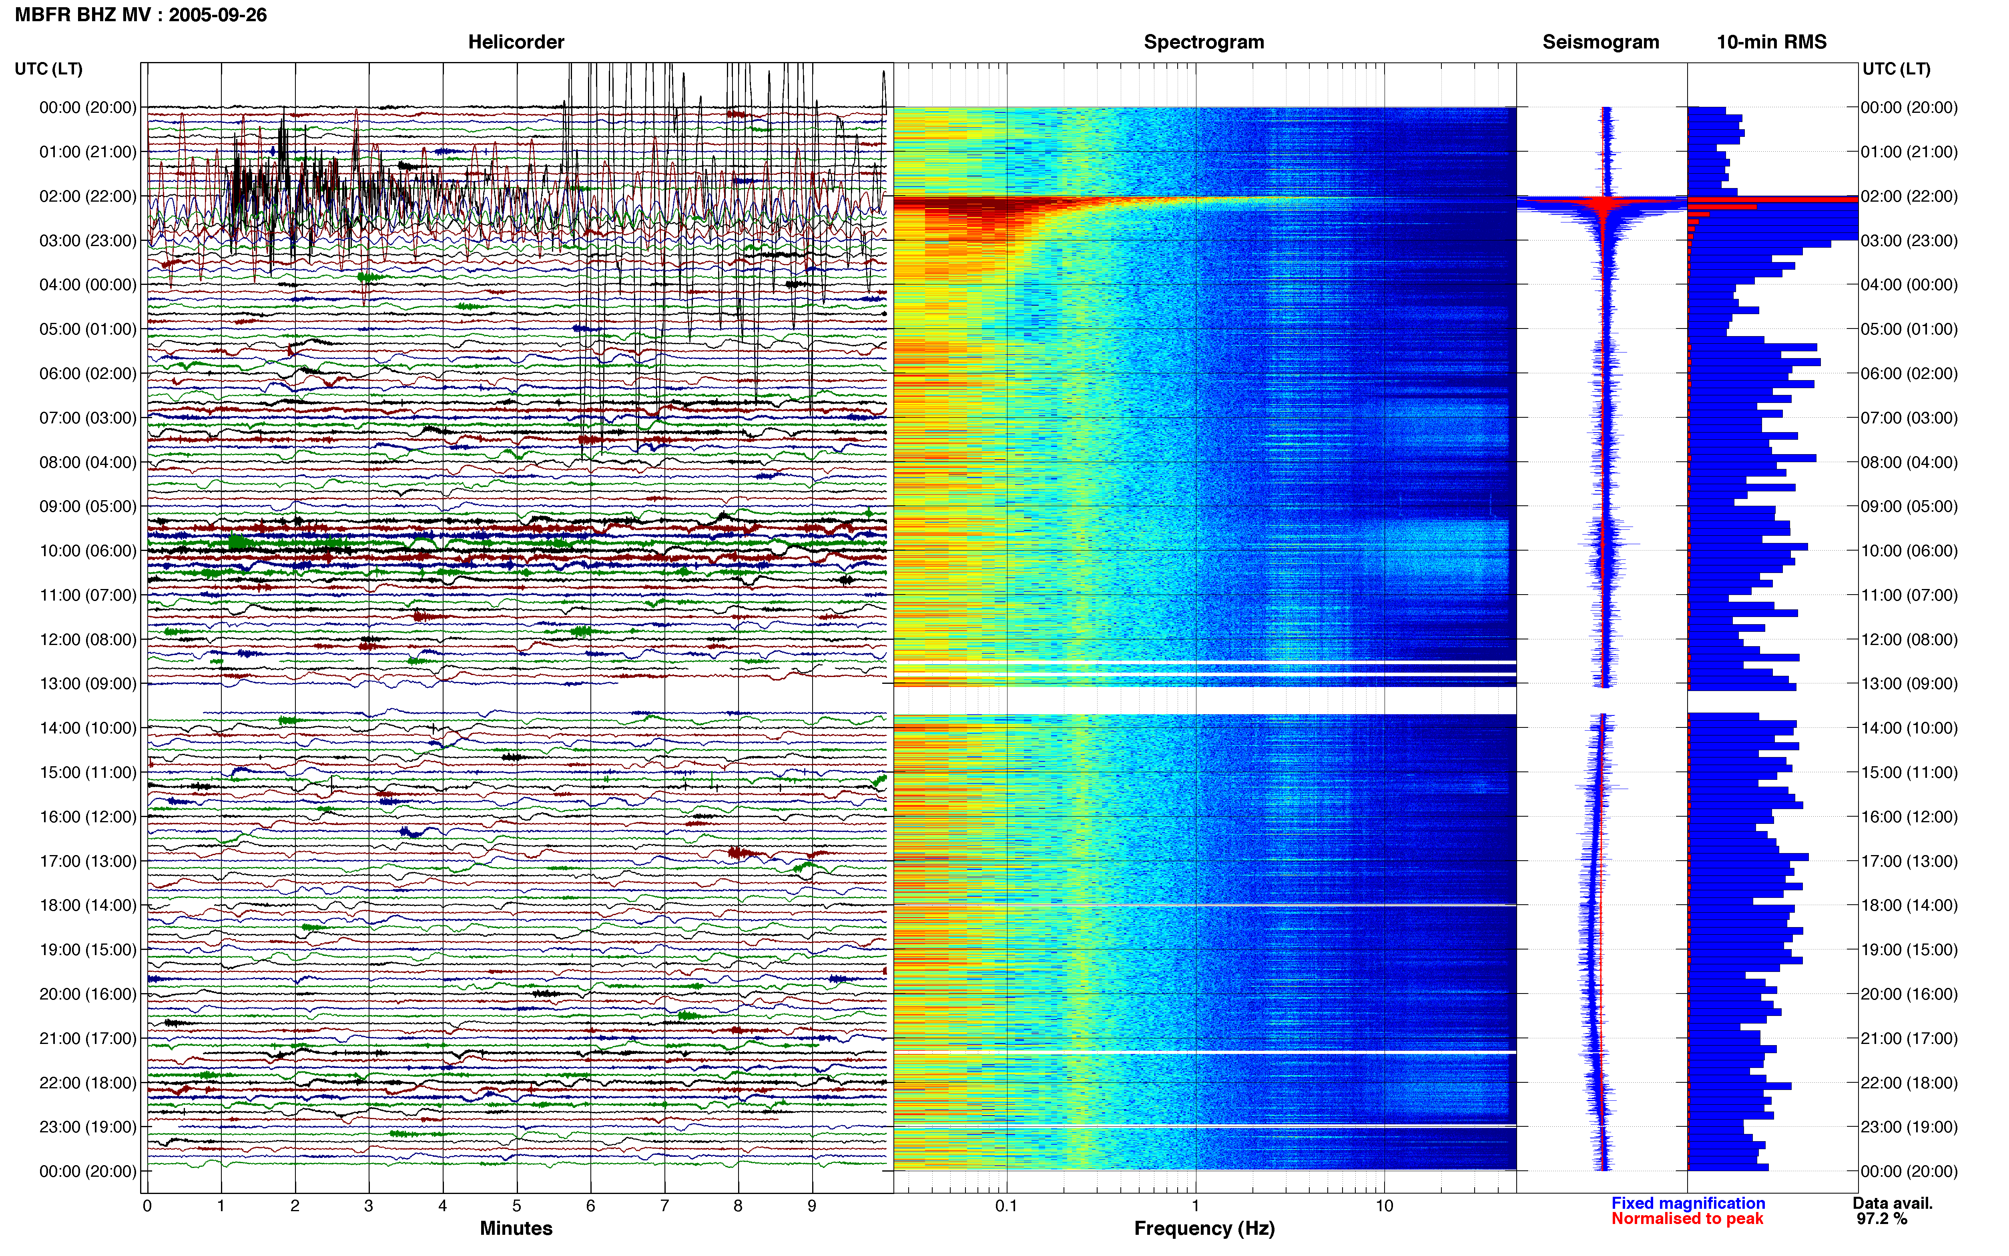2009x1256 pixels.
Task: Click 'UTC (LT)' label beside the 10-min RMS panel
Action: [1896, 69]
